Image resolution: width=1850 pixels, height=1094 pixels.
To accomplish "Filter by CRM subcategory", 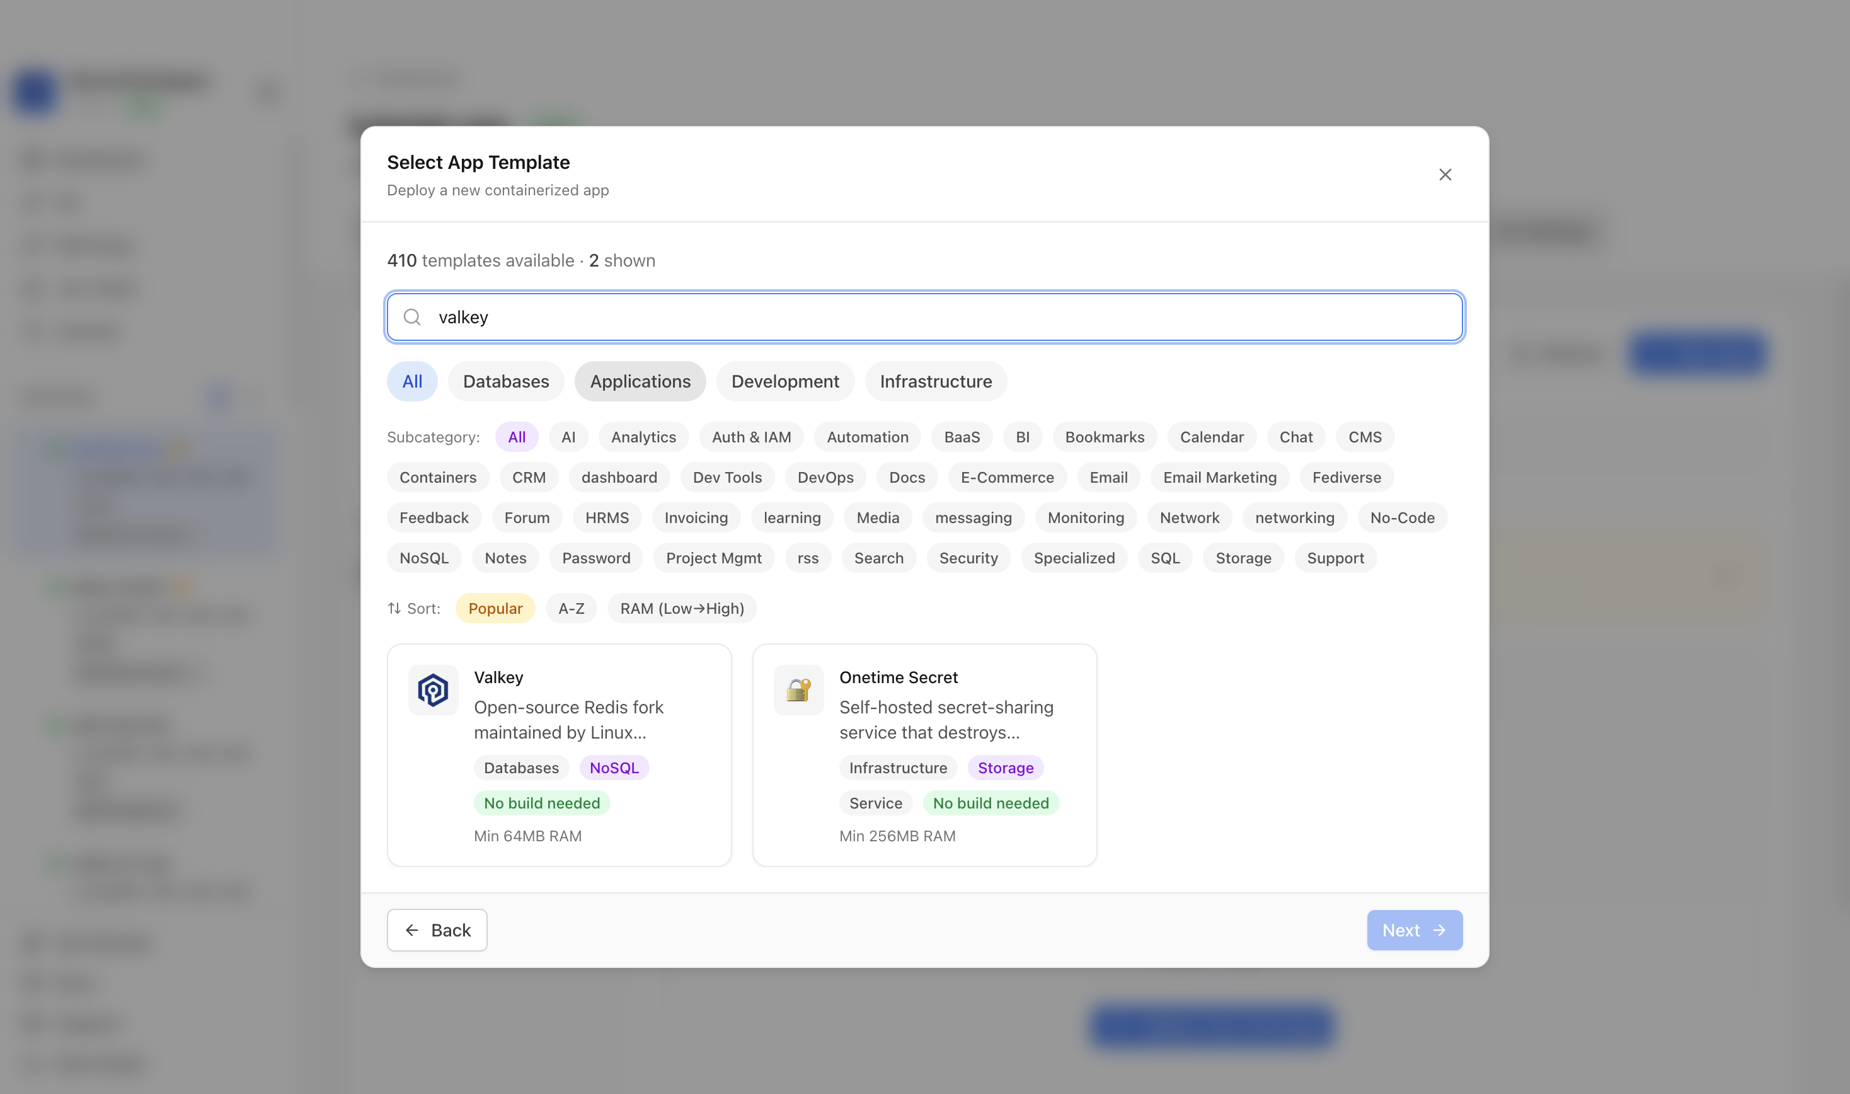I will 529,478.
